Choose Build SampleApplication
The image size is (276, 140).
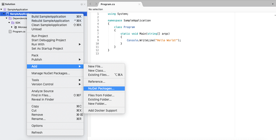click(x=55, y=16)
